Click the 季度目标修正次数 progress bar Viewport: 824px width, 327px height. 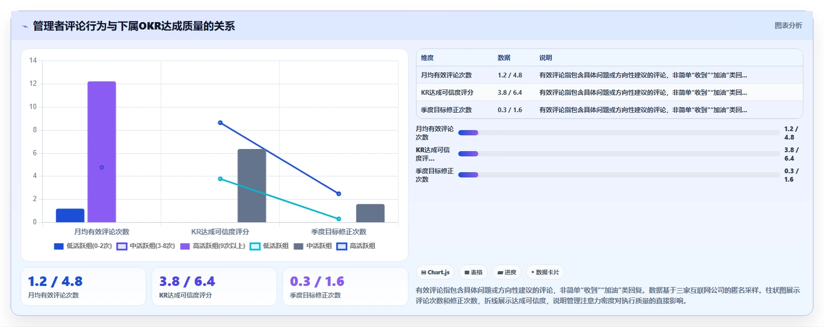619,175
